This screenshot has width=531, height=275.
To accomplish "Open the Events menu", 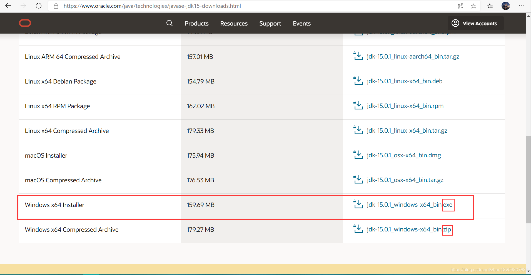I will (x=302, y=24).
